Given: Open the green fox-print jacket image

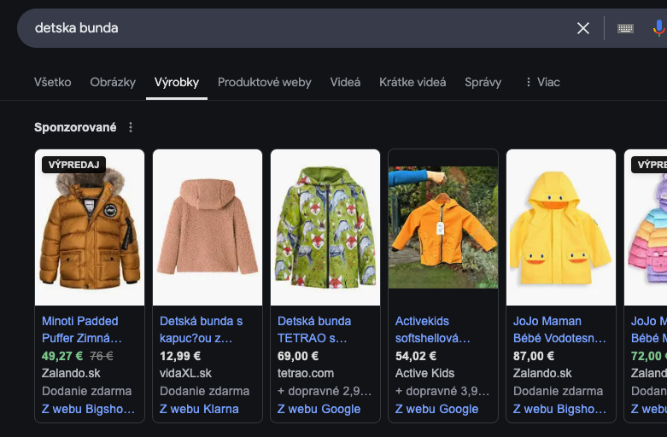Looking at the screenshot, I should [325, 227].
